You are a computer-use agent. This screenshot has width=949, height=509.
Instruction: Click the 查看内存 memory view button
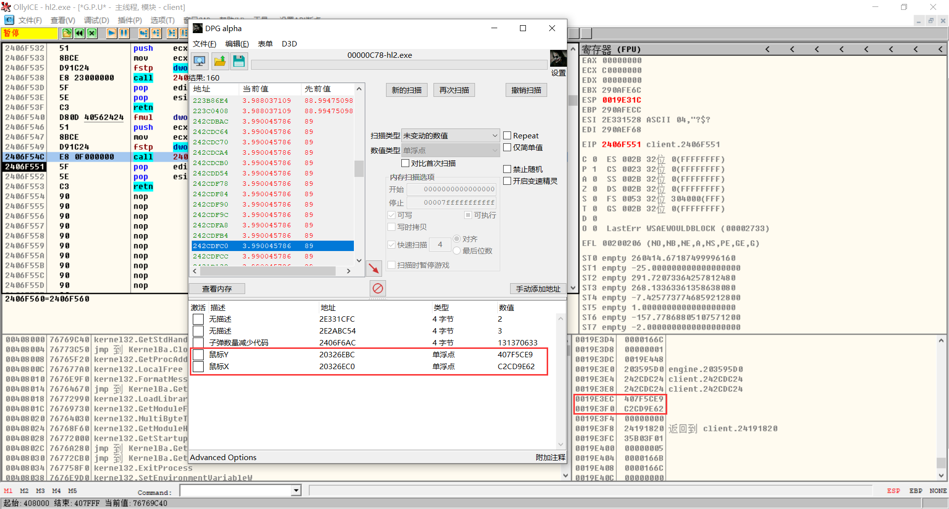point(216,289)
